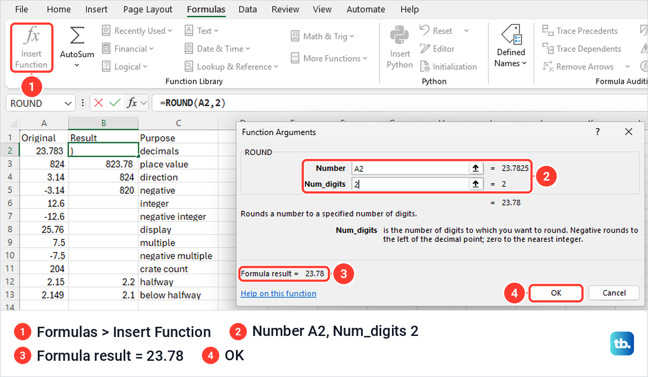Select cell containing 25.76

click(44, 230)
